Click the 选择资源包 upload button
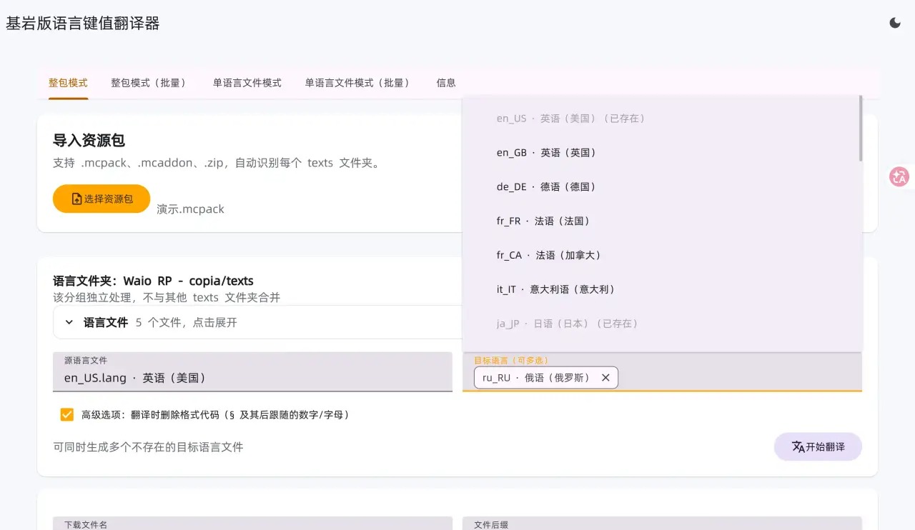 point(102,199)
